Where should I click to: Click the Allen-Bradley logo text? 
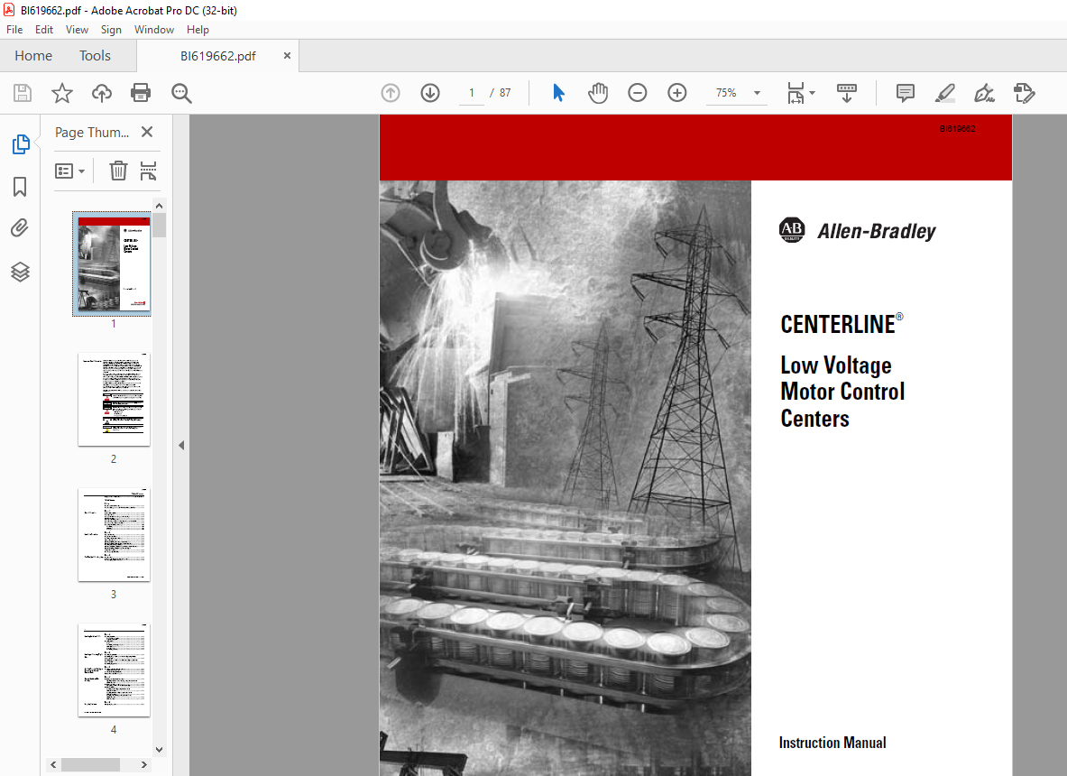coord(877,231)
